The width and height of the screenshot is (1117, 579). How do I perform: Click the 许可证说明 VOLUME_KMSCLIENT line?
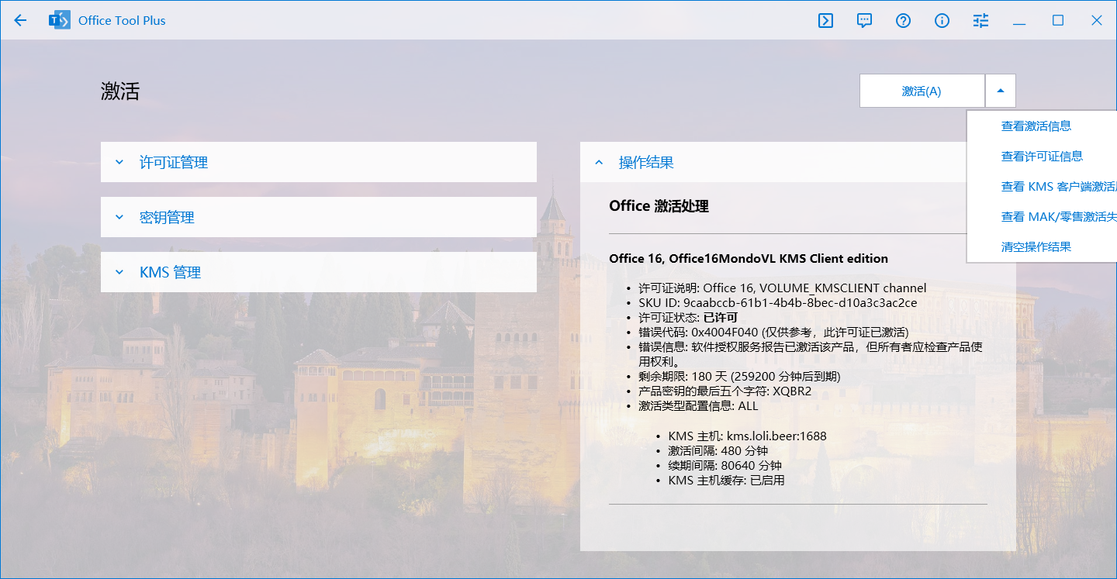tap(782, 288)
